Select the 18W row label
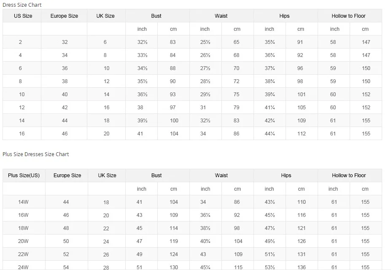This screenshot has width=391, height=270. pos(23,228)
